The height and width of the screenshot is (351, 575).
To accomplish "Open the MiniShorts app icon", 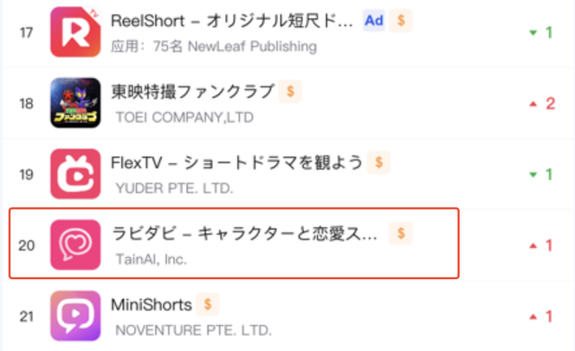I will [x=75, y=316].
